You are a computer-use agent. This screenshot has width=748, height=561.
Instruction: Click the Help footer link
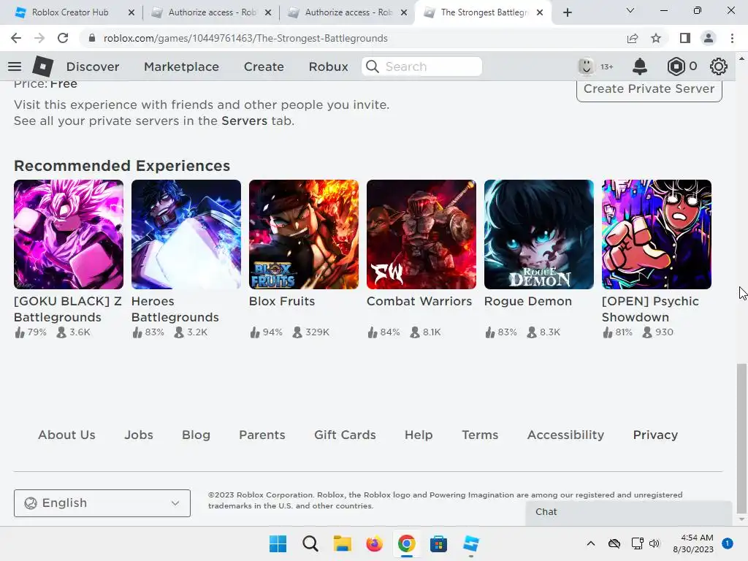pyautogui.click(x=419, y=435)
